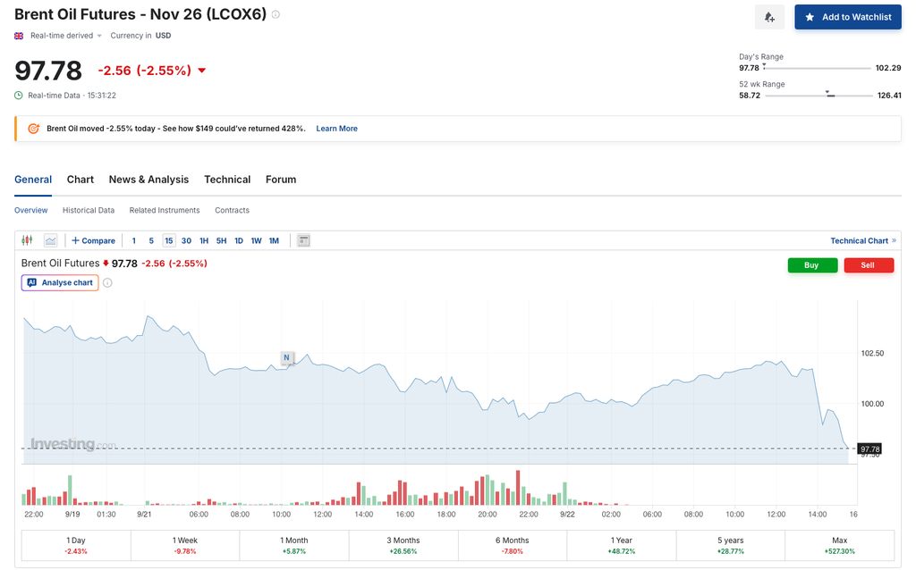Click the 58.72 52-week low value
The height and width of the screenshot is (570, 916).
pos(750,95)
